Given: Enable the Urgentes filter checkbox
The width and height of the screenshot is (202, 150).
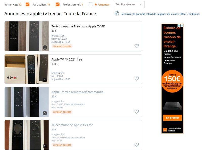Looking at the screenshot, I should pyautogui.click(x=90, y=4).
